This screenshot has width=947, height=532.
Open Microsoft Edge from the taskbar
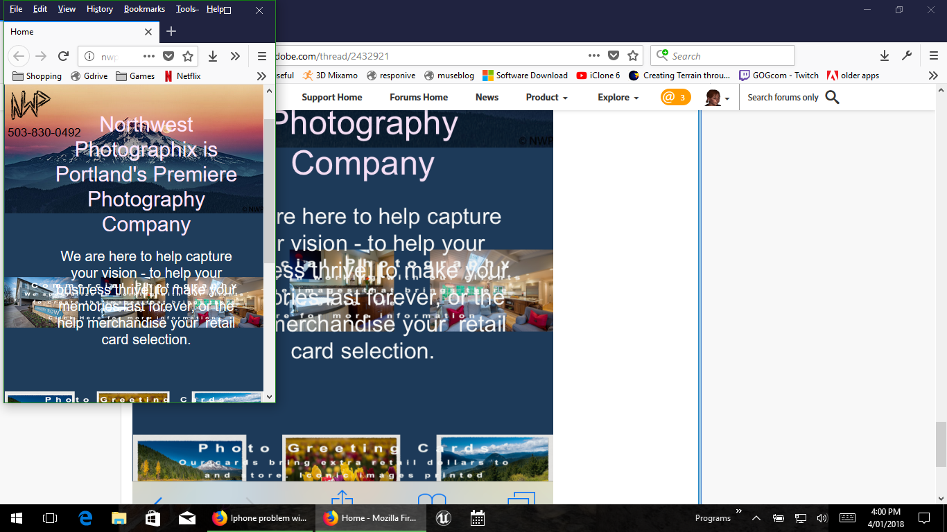[x=86, y=517]
